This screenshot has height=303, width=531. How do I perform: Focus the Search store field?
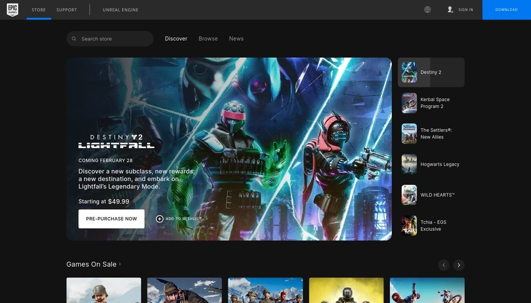[113, 39]
